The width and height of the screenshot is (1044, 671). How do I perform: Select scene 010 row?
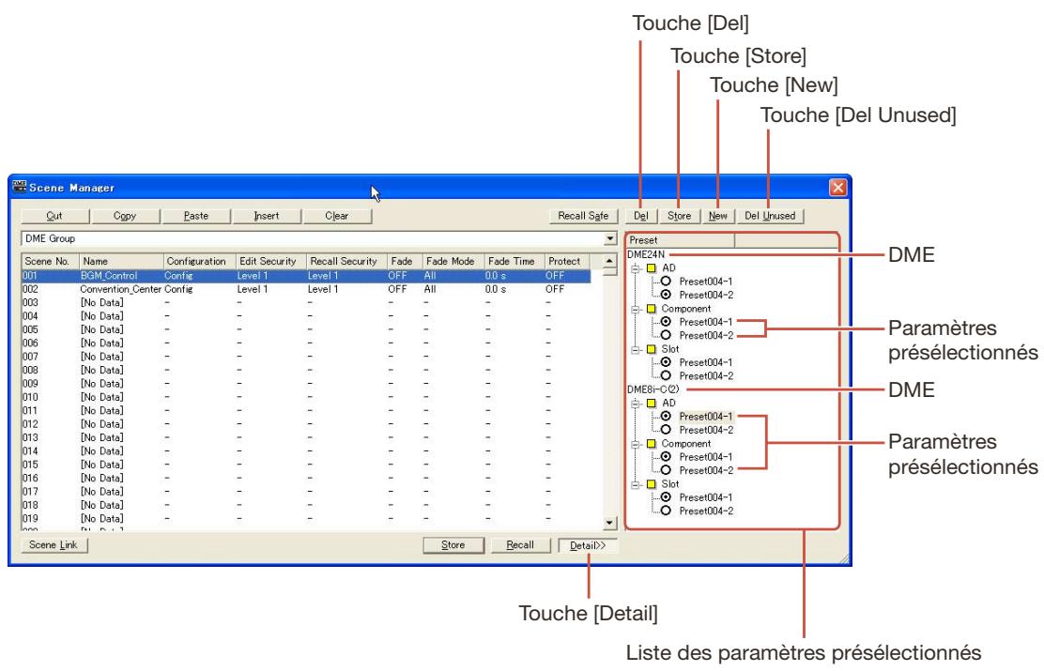coord(306,397)
